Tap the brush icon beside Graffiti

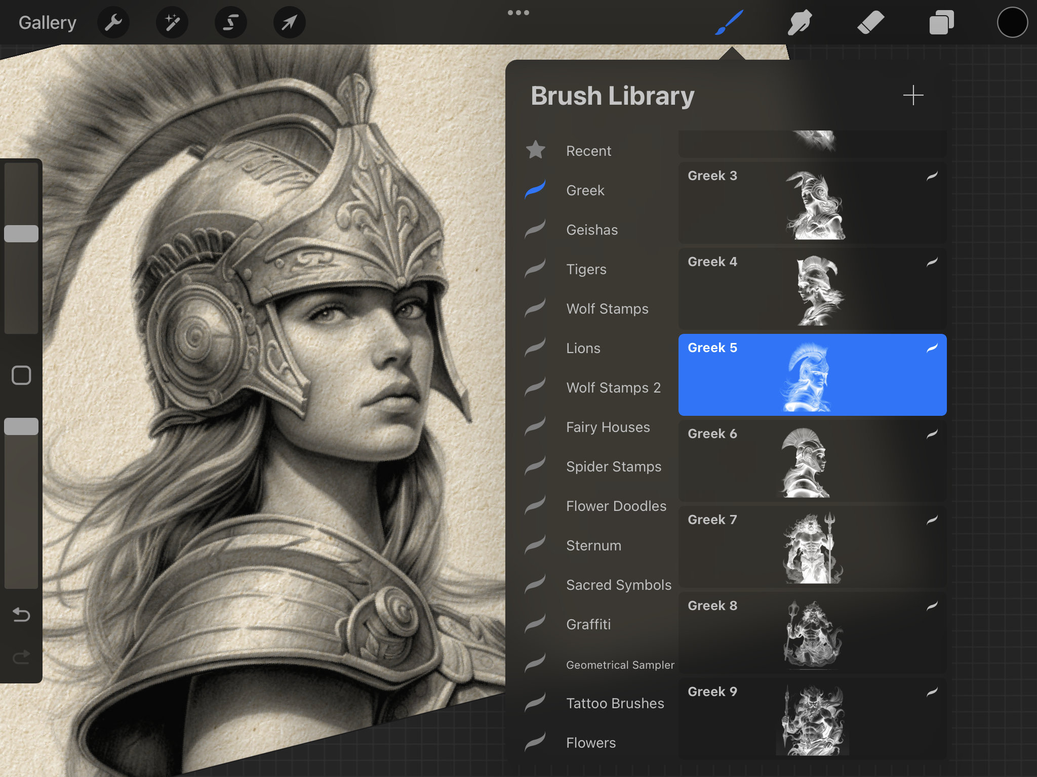point(535,623)
